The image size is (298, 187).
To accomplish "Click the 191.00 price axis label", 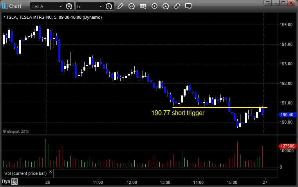I will pyautogui.click(x=286, y=103).
